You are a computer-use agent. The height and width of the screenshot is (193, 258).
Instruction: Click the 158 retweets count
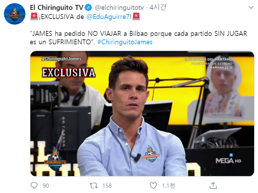point(107,186)
